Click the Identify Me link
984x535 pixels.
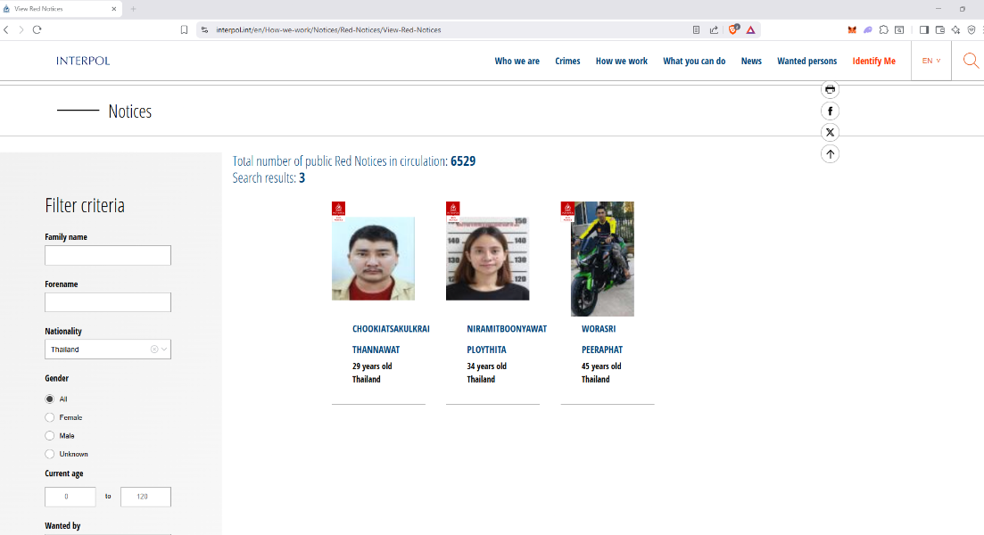[x=873, y=62]
